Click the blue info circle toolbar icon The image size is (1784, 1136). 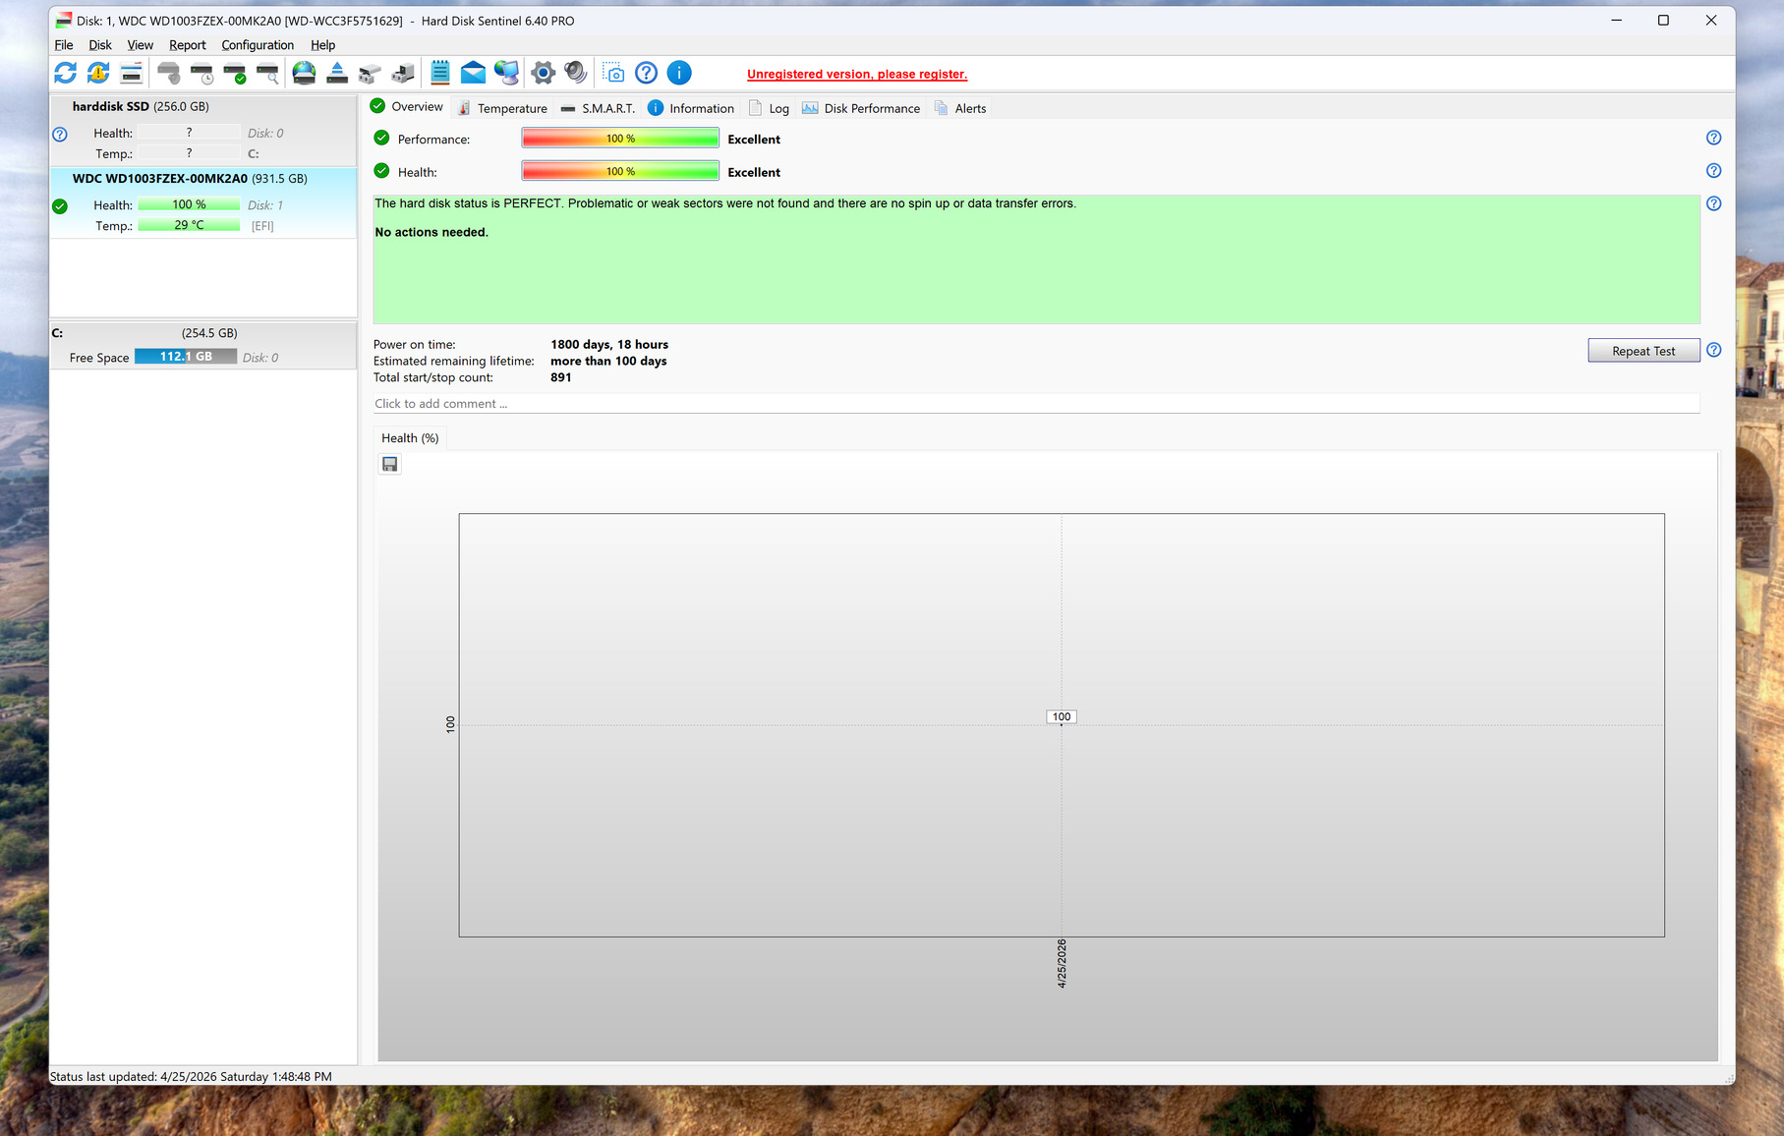pos(679,73)
